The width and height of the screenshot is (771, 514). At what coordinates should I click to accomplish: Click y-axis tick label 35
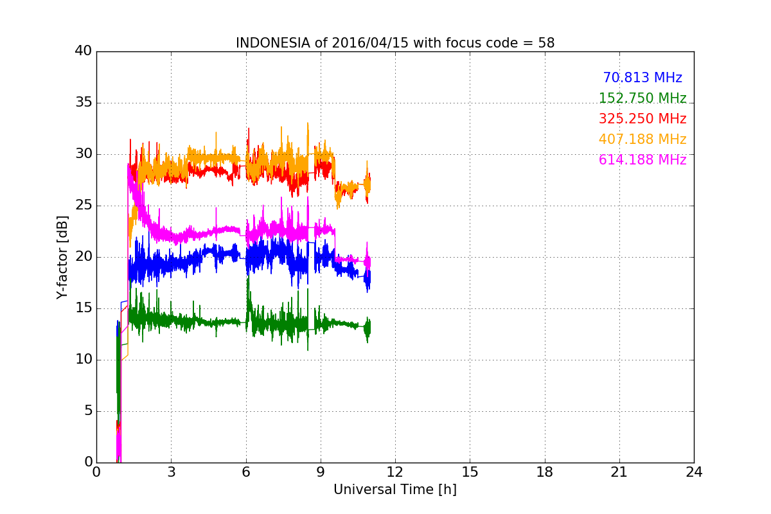[84, 103]
